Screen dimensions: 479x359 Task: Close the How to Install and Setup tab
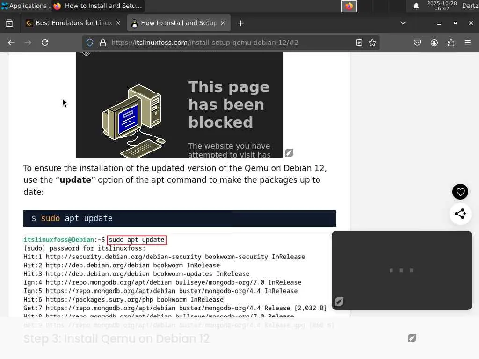pyautogui.click(x=223, y=23)
